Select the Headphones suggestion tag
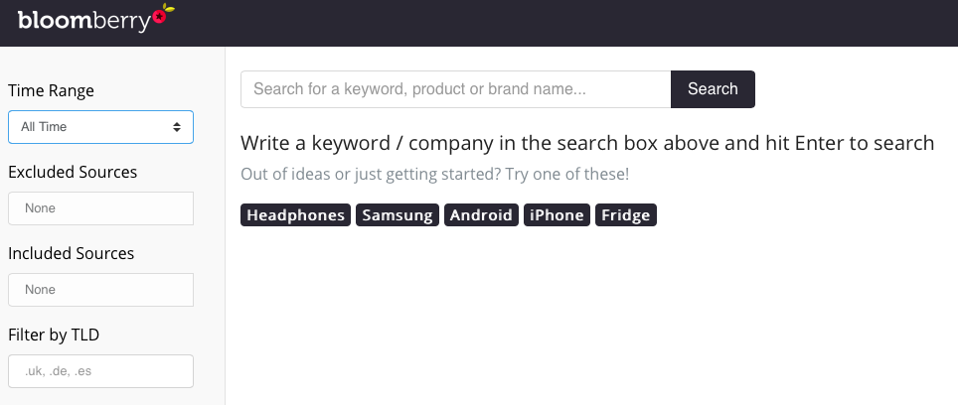Image resolution: width=958 pixels, height=405 pixels. (296, 215)
